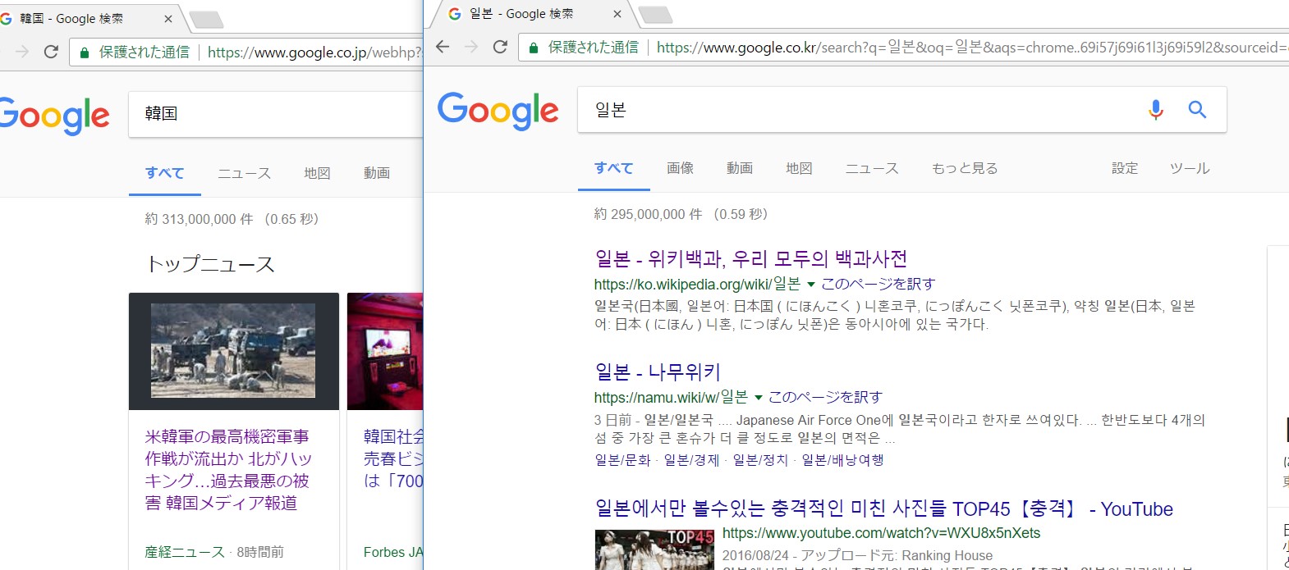Screen dimensions: 1289x570
Task: Select the ニュース tab in right window
Action: pos(872,168)
